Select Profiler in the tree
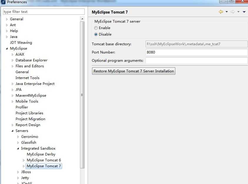 [22, 107]
